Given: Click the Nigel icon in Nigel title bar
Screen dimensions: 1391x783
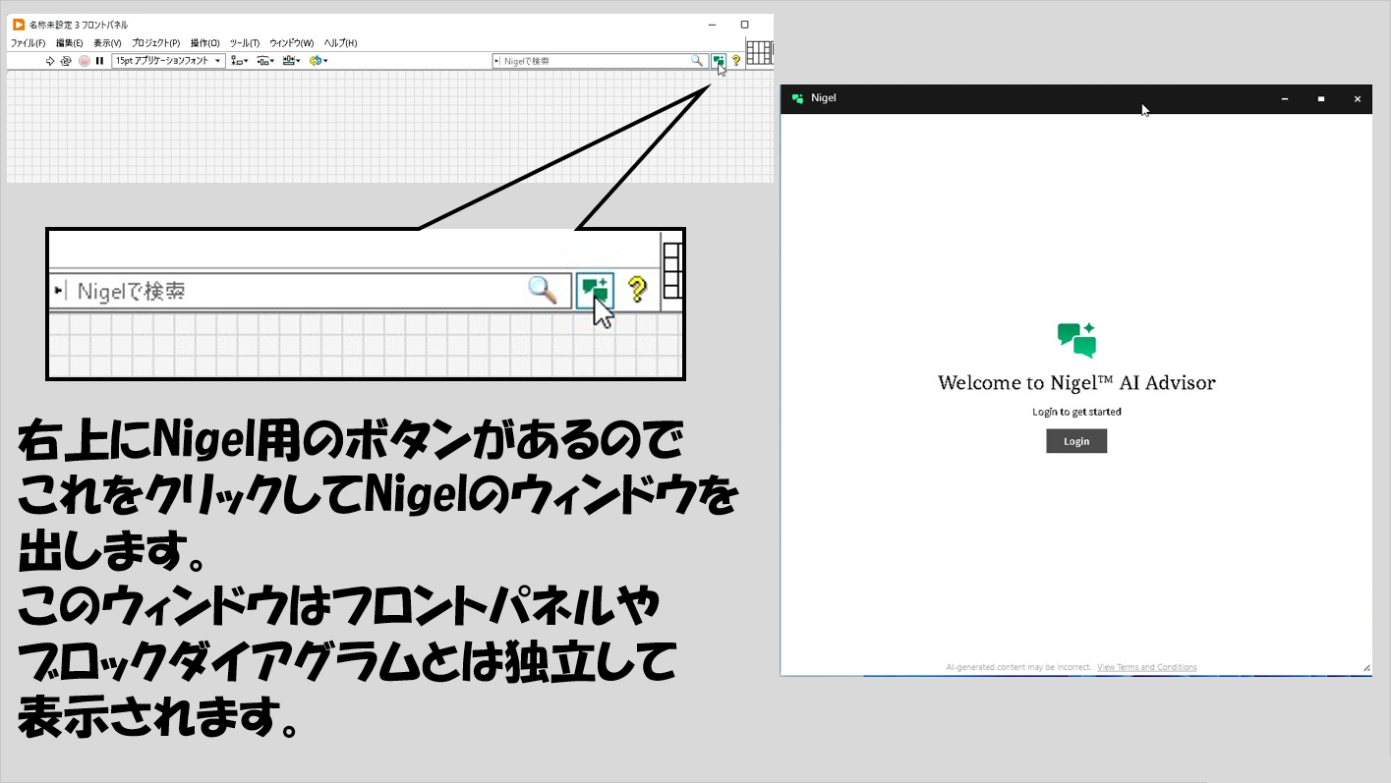Looking at the screenshot, I should [x=797, y=98].
